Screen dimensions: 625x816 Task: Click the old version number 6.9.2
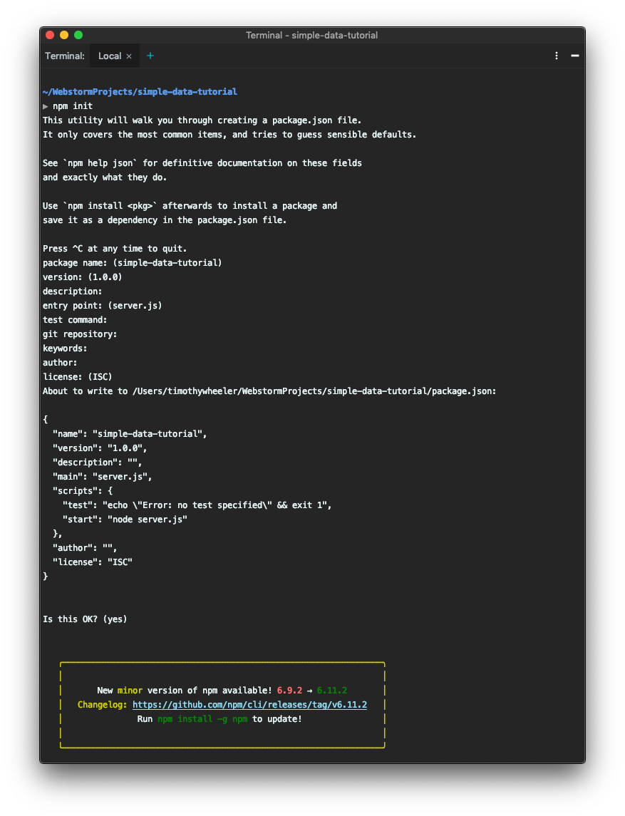coord(289,690)
